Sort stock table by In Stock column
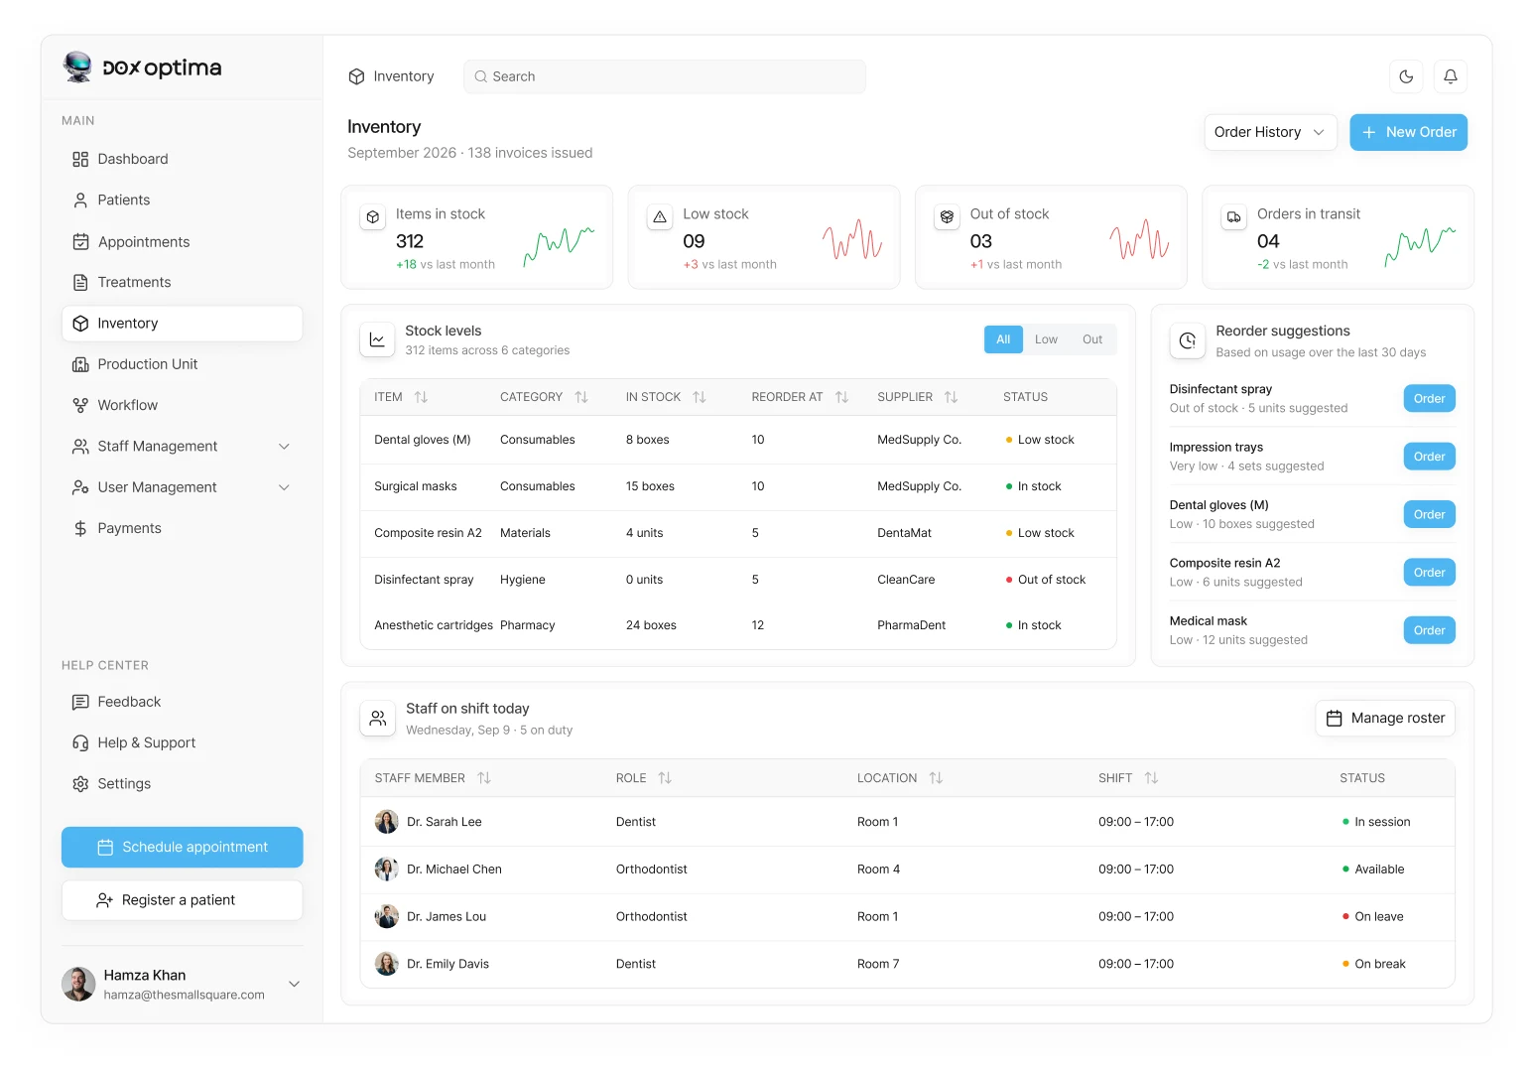This screenshot has width=1534, height=1071. (700, 397)
